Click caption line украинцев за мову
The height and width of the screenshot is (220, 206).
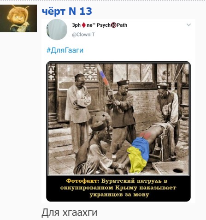(x=119, y=195)
